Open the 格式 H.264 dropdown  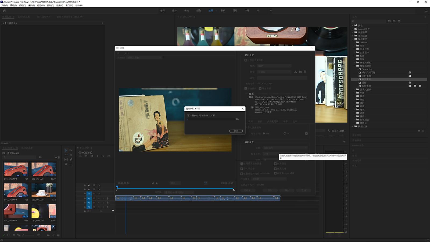pos(274,66)
